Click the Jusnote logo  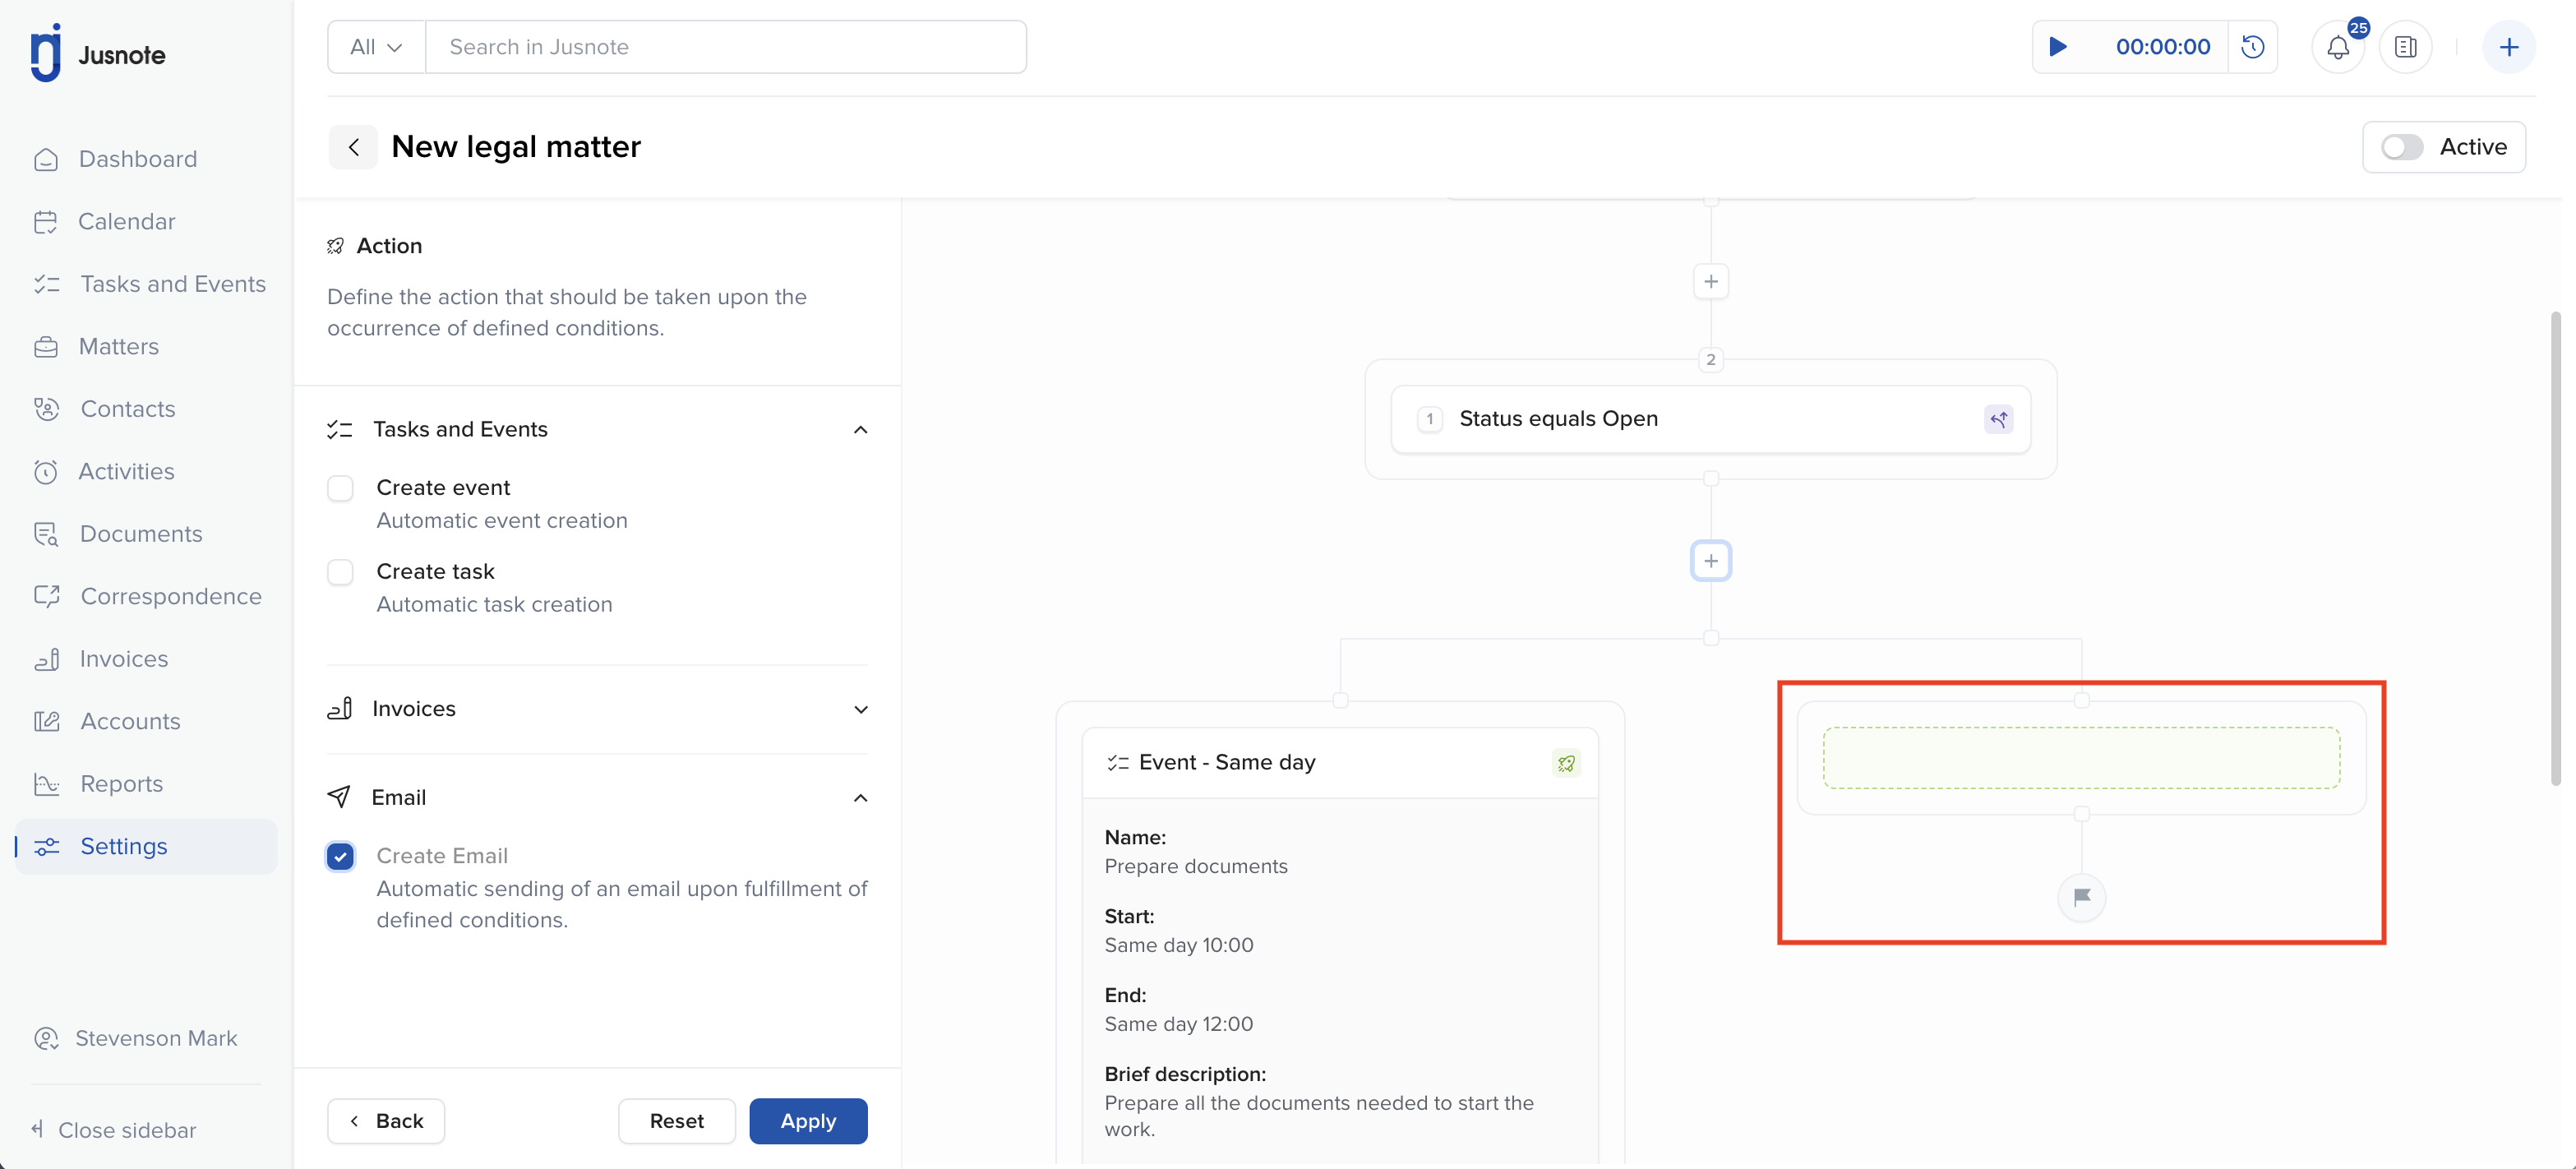tap(97, 53)
